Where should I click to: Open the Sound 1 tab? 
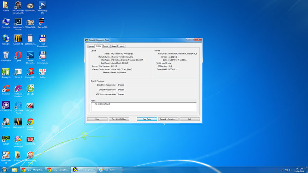click(106, 46)
